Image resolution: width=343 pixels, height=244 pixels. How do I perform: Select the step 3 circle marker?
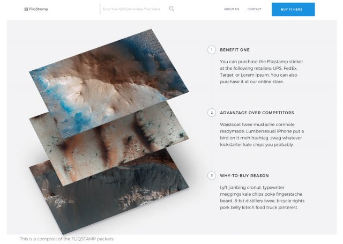[x=212, y=175]
